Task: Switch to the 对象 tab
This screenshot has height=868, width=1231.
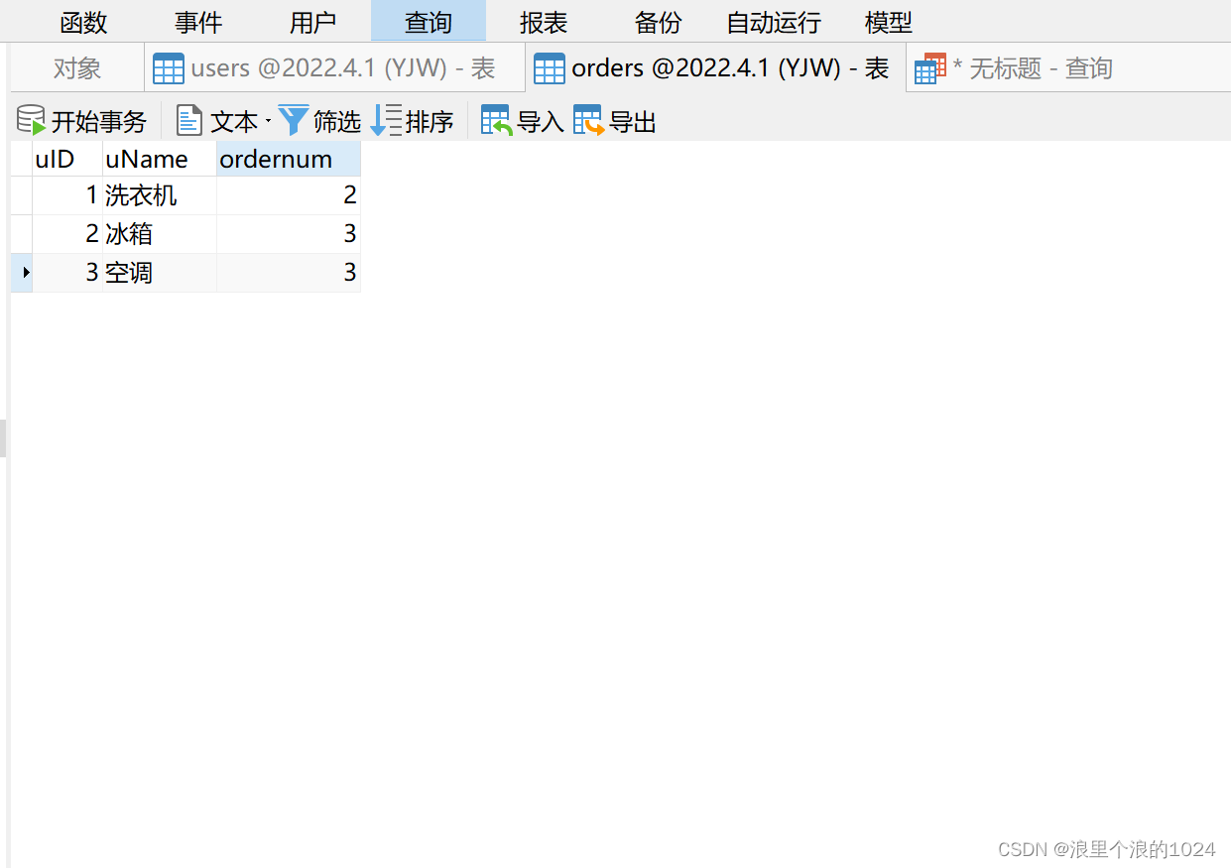Action: click(x=77, y=68)
